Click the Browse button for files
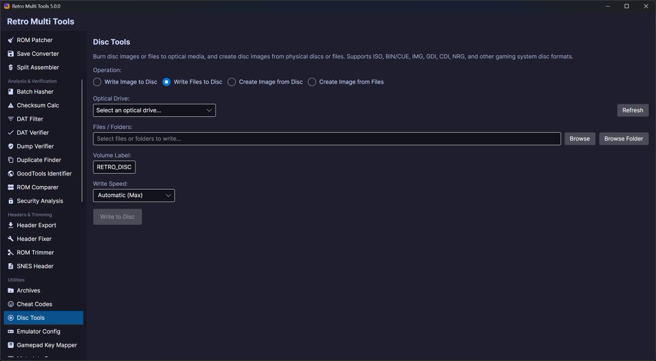Image resolution: width=656 pixels, height=361 pixels. 579,138
